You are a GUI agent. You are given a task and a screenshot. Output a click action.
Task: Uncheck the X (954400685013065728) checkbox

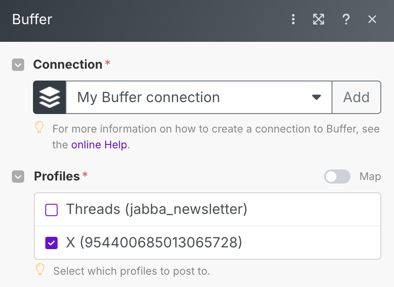tap(51, 243)
